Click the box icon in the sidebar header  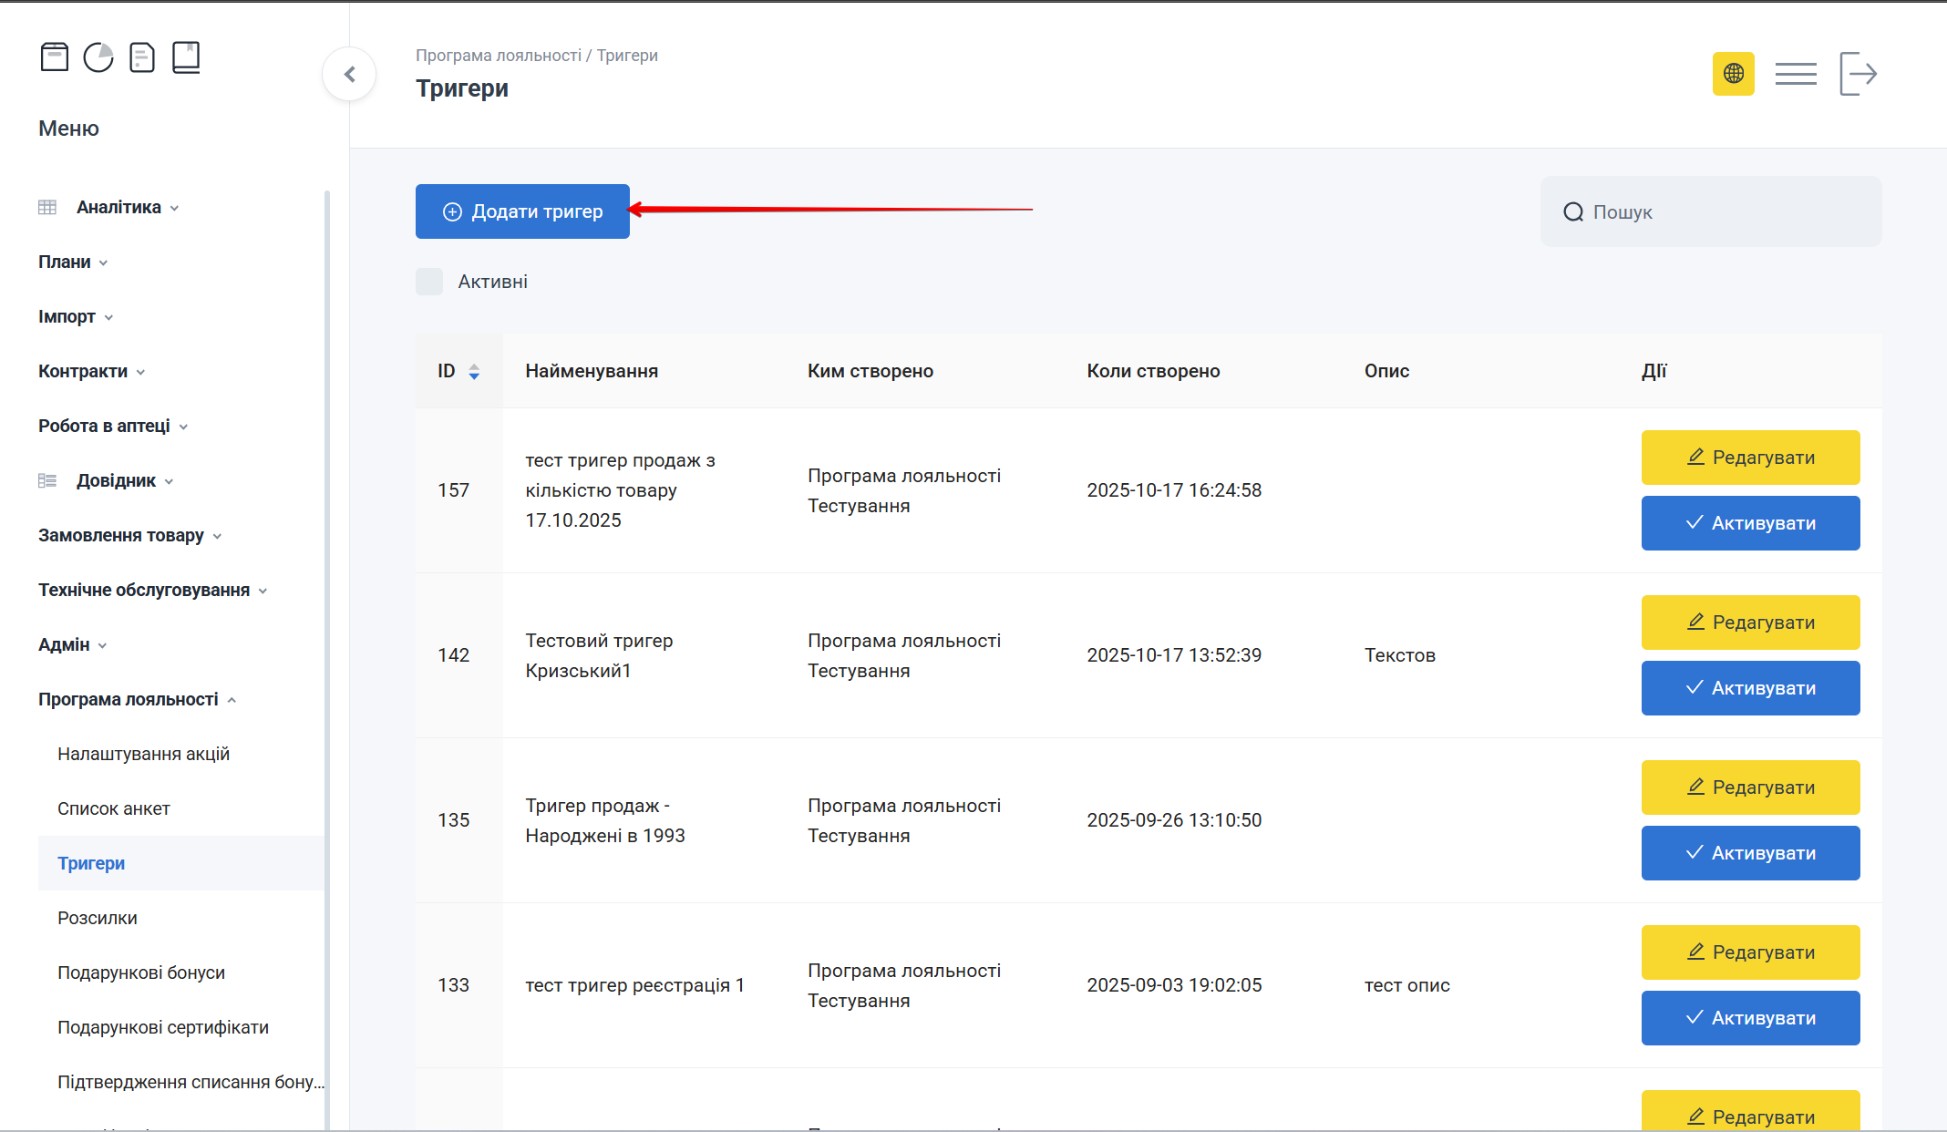[x=55, y=57]
